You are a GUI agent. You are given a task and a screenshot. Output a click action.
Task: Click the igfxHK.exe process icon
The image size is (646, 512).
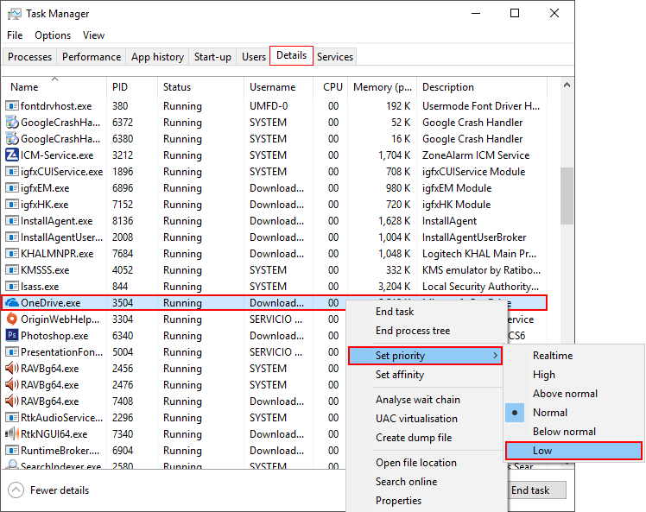(12, 205)
